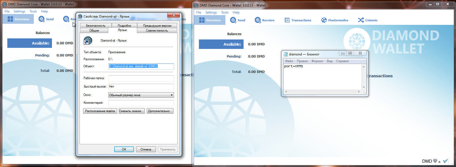Open Settings menu in right wallet

211,12
